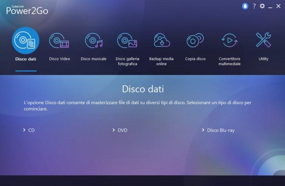Switch to the Disco musicale label tab
Viewport: 285px width, 186px height.
tap(94, 59)
